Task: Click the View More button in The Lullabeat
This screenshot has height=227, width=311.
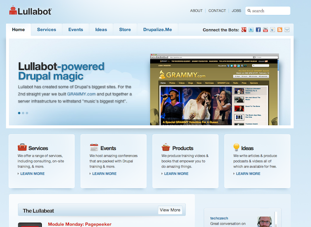Action: pyautogui.click(x=170, y=210)
